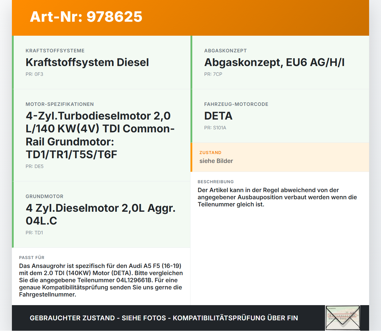This screenshot has height=331, width=381.
Task: Click the envelope icon over the photo
Action: click(342, 318)
